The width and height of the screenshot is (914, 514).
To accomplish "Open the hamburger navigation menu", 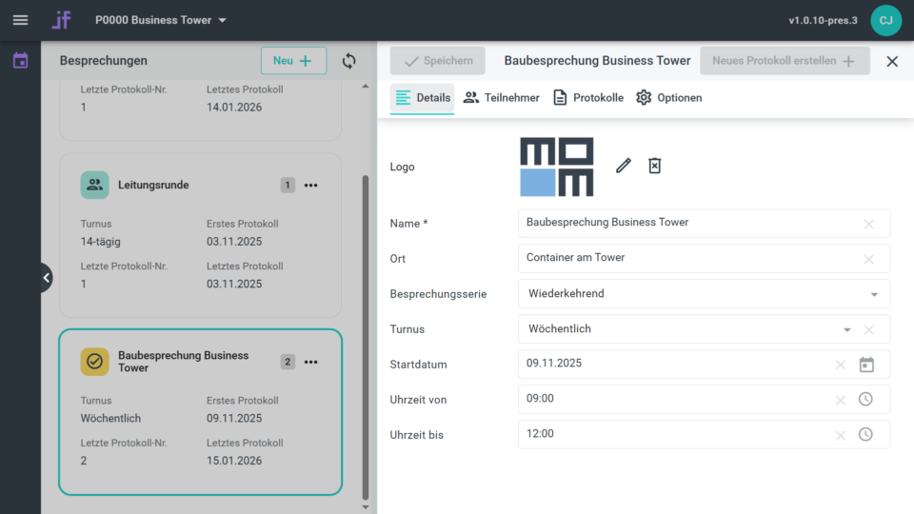I will pos(20,20).
